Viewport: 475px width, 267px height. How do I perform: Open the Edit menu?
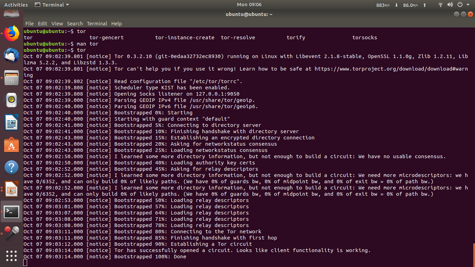(x=42, y=24)
